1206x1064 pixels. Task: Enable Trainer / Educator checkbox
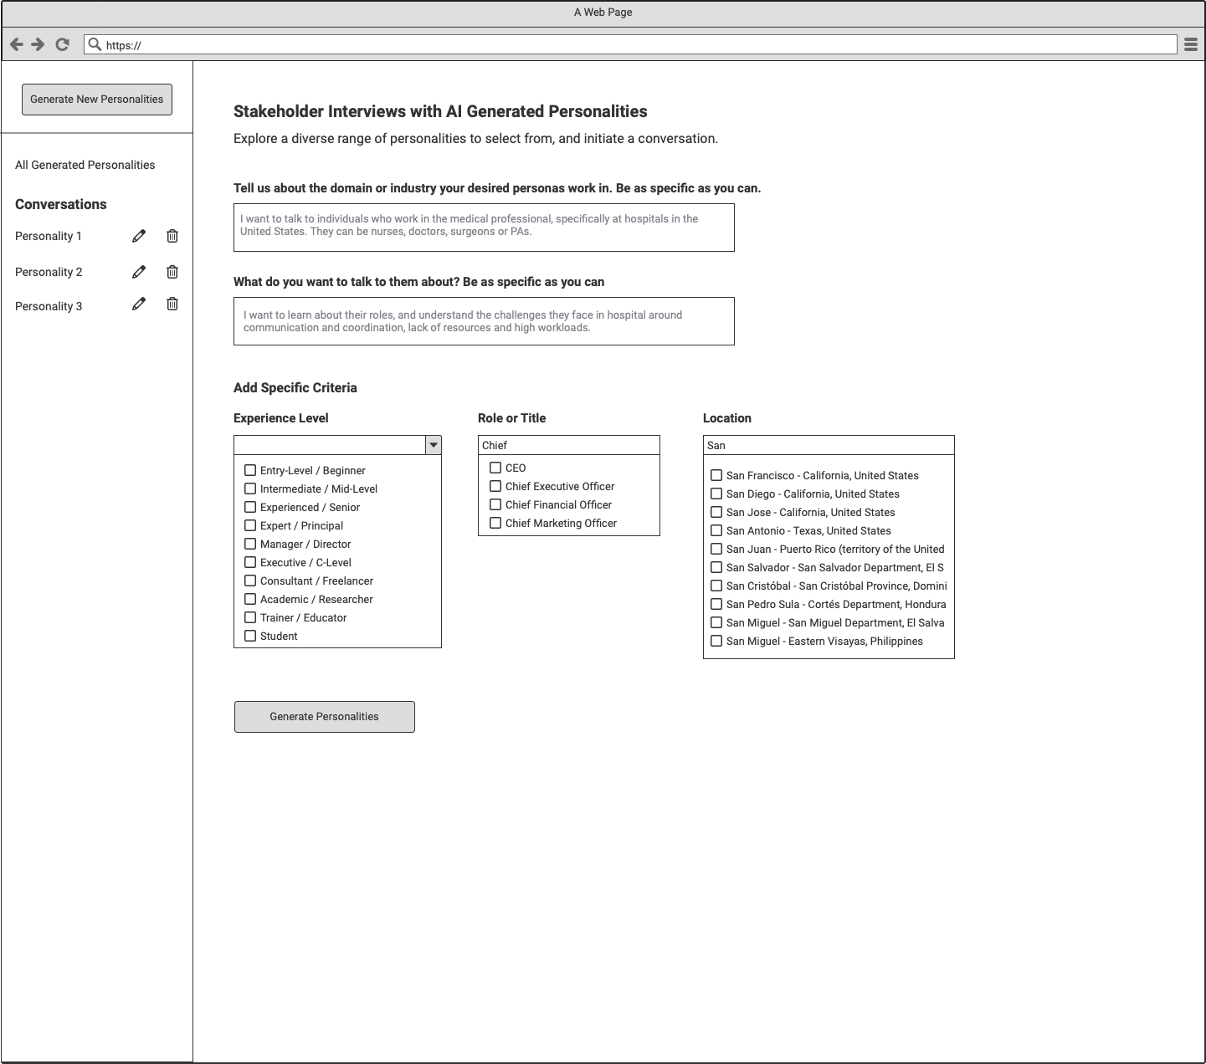[x=250, y=617]
